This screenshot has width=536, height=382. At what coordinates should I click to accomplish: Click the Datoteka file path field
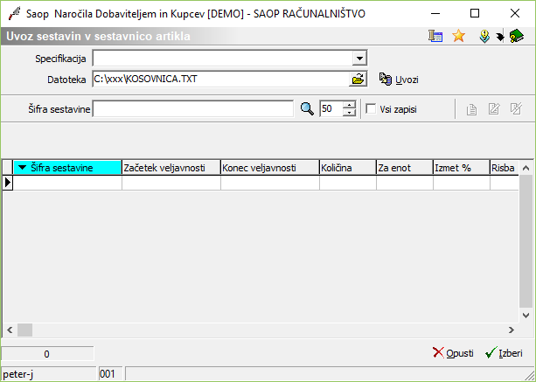point(220,79)
